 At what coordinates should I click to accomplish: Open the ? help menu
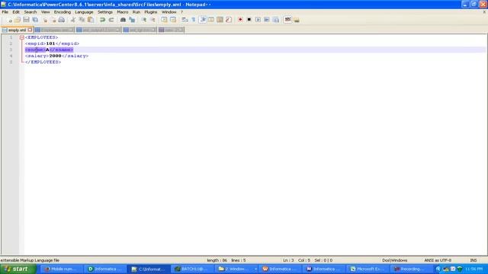(x=181, y=12)
